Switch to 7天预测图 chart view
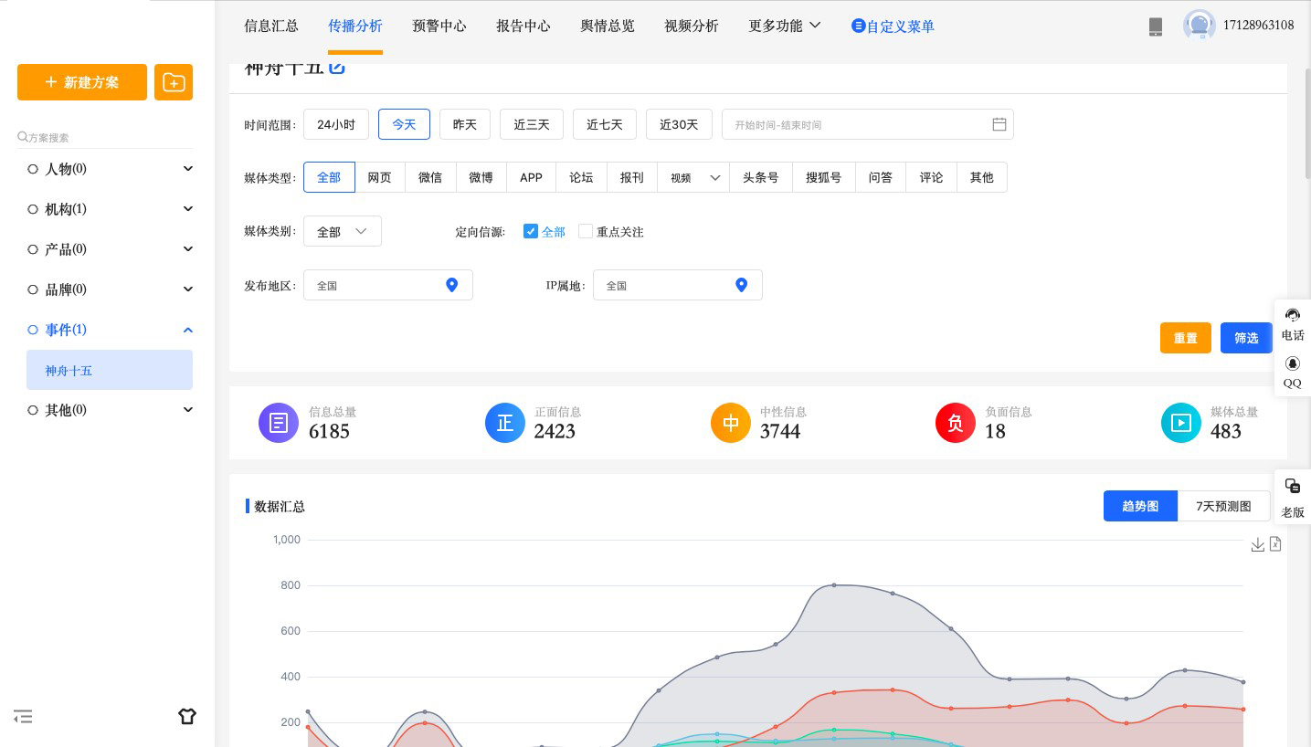This screenshot has width=1311, height=747. 1223,506
